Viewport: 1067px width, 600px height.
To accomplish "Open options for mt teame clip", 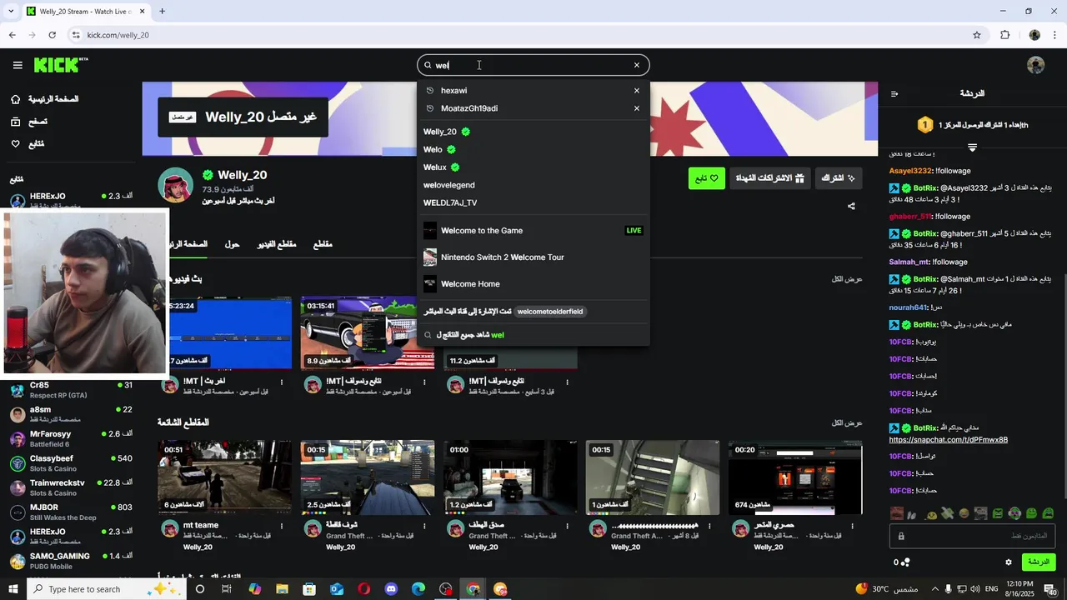I will click(x=282, y=526).
